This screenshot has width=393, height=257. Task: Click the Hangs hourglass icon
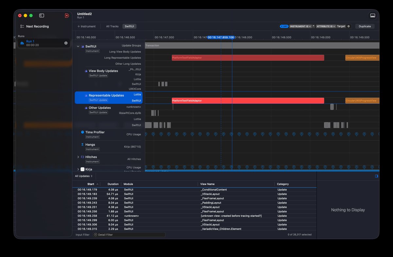[83, 144]
